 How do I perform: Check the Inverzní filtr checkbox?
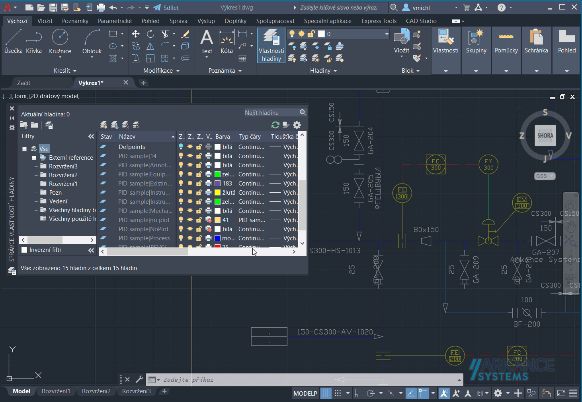24,250
